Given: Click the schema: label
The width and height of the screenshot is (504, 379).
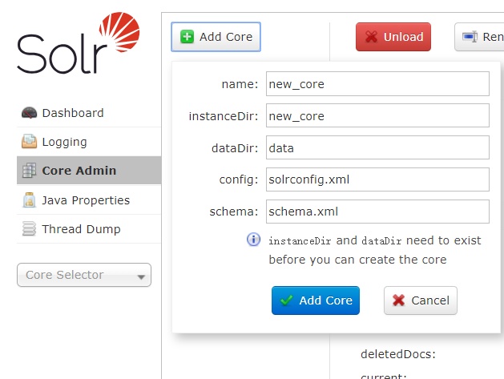Looking at the screenshot, I should [x=234, y=212].
